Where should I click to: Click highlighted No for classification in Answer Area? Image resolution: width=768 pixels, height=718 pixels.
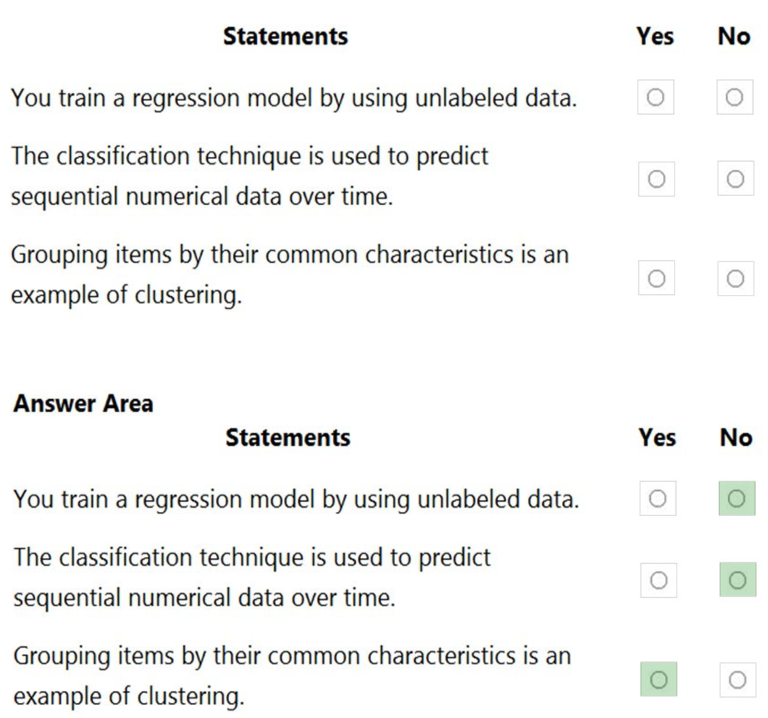(x=737, y=580)
